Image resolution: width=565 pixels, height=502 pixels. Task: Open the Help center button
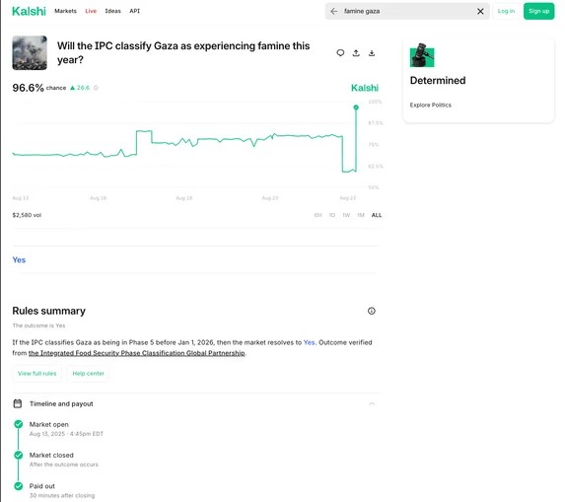coord(89,374)
